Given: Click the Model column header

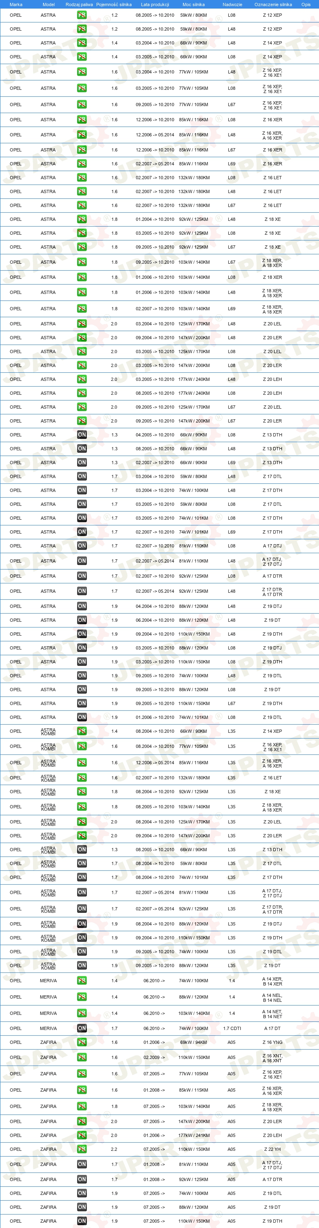Looking at the screenshot, I should (x=49, y=4).
